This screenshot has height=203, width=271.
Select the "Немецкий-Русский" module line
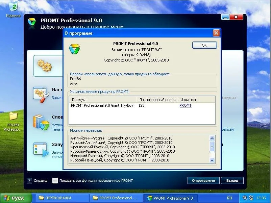point(120,156)
